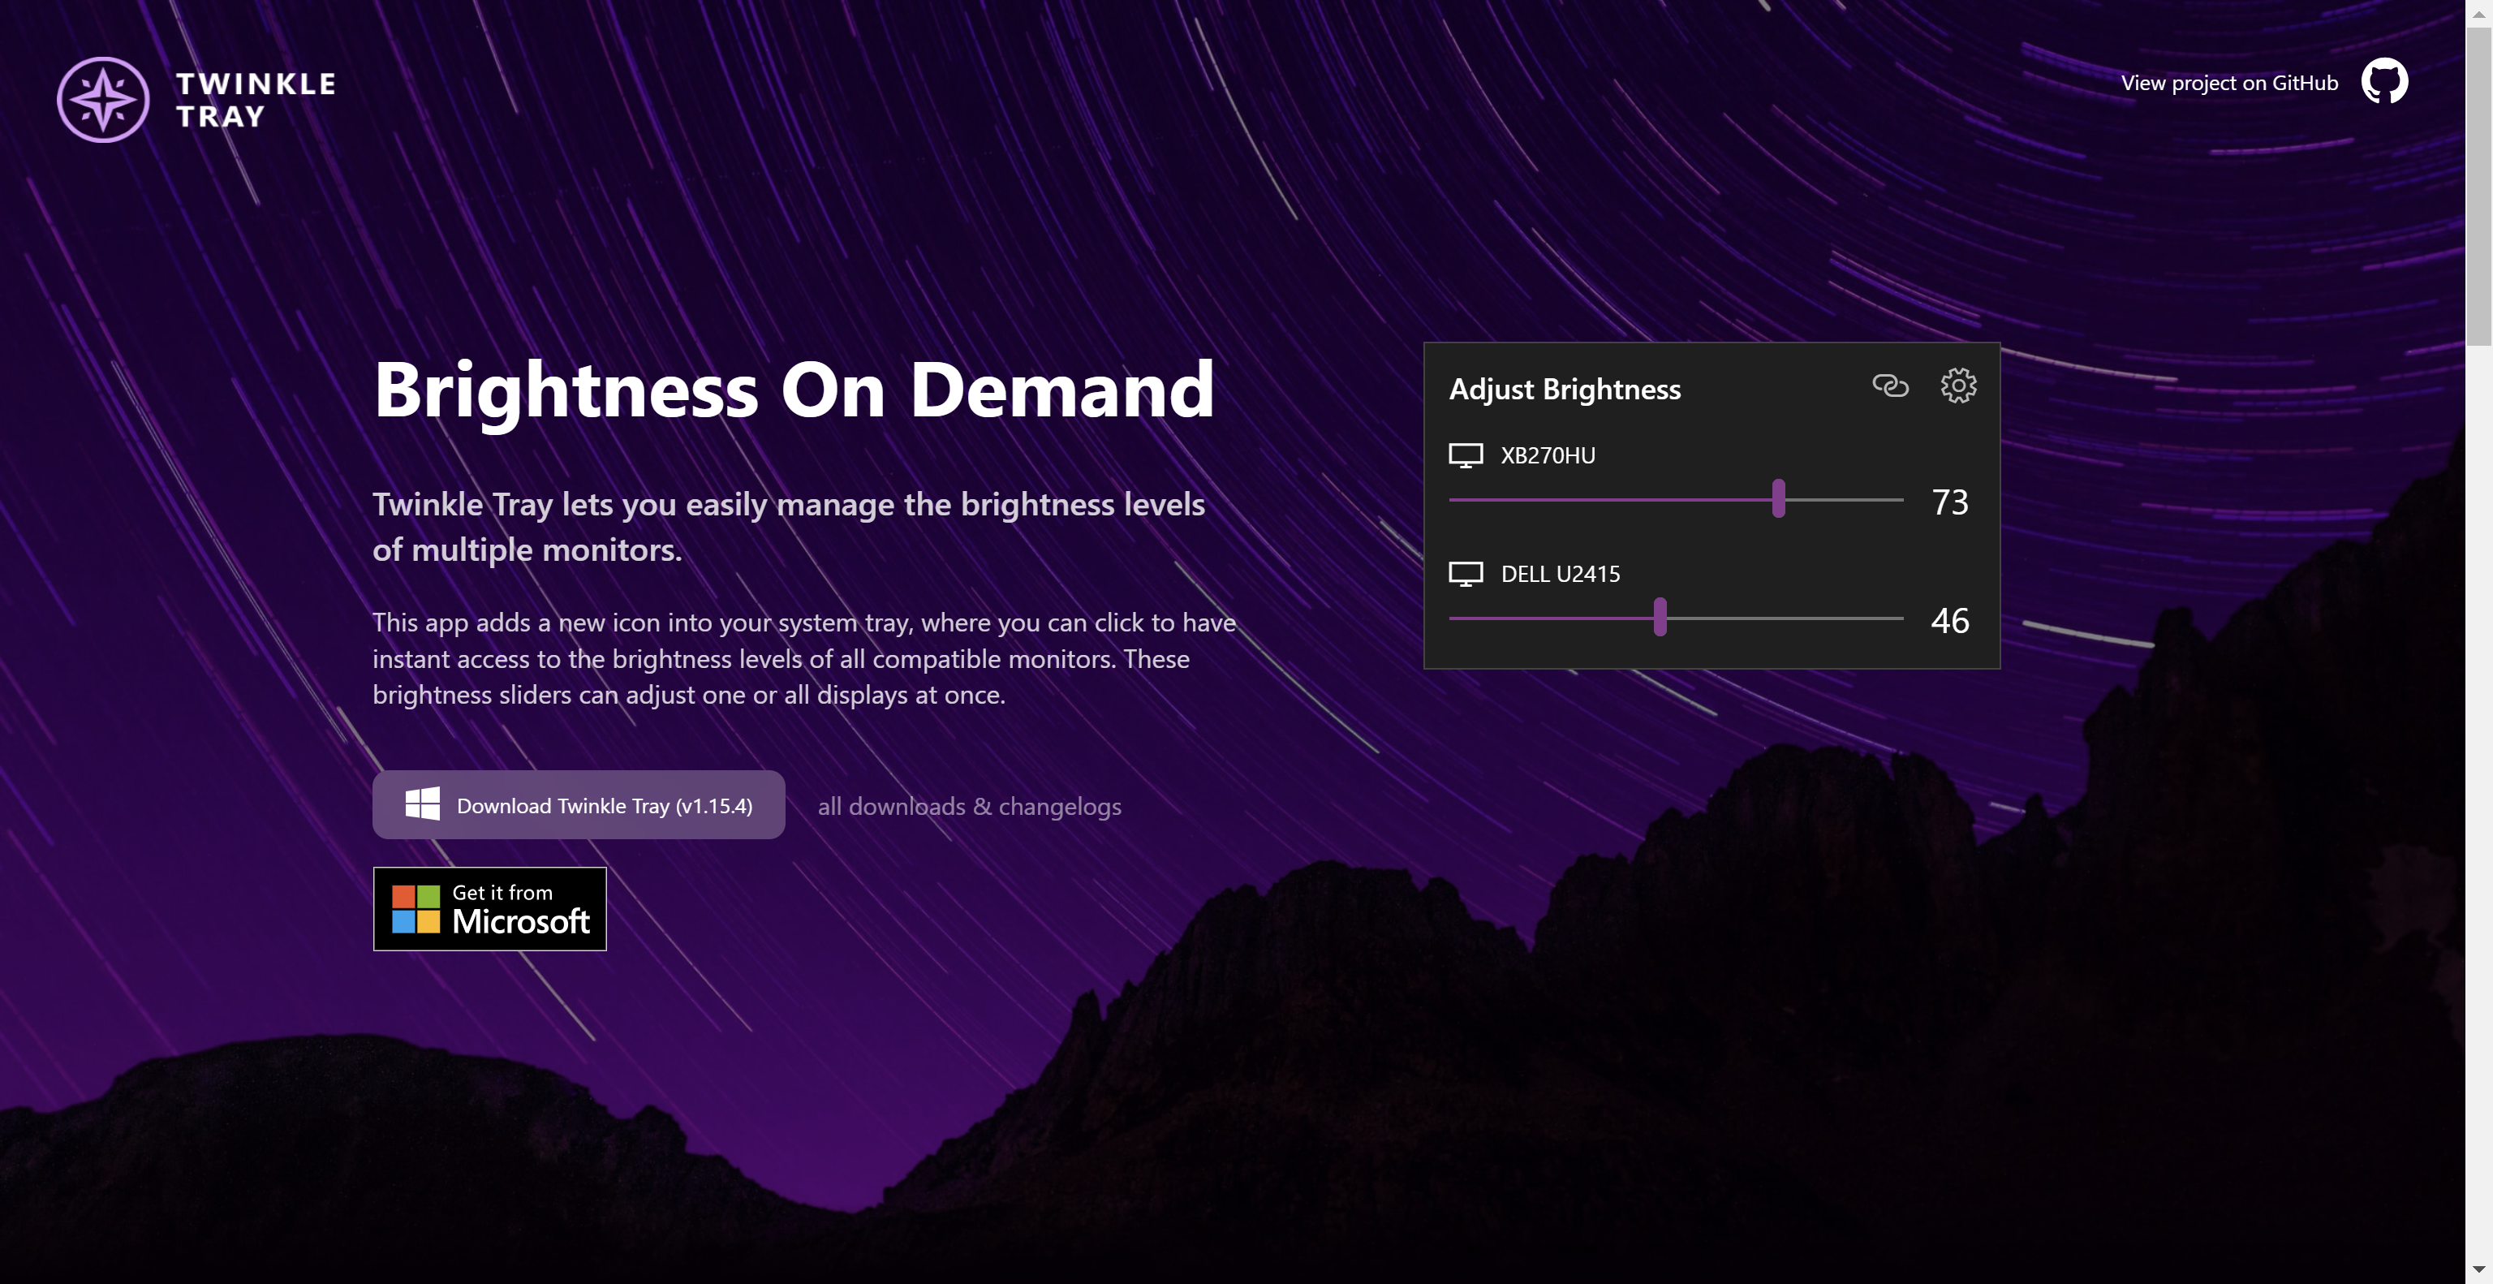Click the Adjust Brightness panel title
This screenshot has height=1284, width=2493.
[x=1564, y=389]
